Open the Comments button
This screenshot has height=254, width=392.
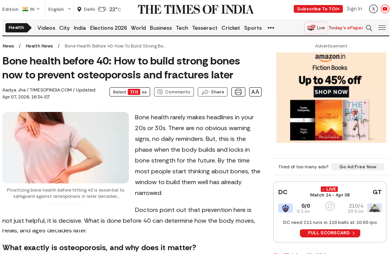pos(174,92)
